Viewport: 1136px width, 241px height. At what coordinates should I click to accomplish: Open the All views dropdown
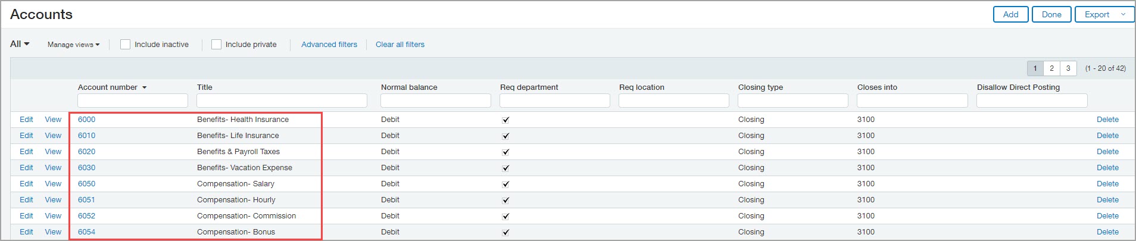(20, 44)
